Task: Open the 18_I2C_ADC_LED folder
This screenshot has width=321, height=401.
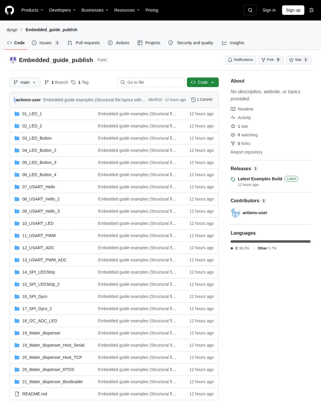Action: pyautogui.click(x=40, y=321)
